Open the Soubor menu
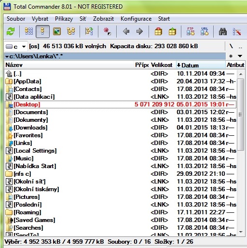 click(x=16, y=19)
